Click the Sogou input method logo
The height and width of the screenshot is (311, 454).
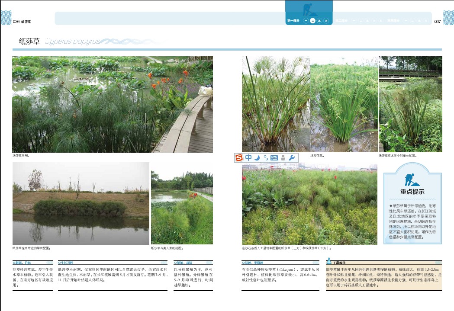[239, 158]
